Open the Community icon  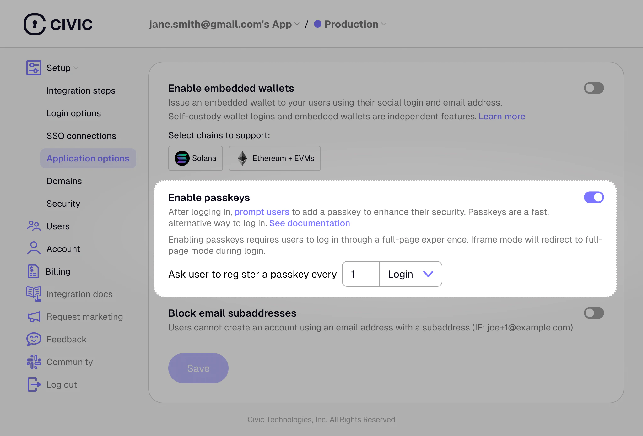point(34,362)
